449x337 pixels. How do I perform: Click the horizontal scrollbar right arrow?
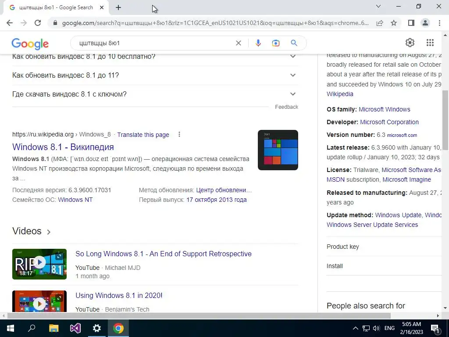point(438,316)
